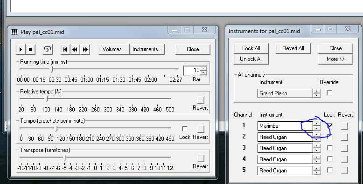Fast forward the MIDI playback
The height and width of the screenshot is (184, 363).
[85, 49]
